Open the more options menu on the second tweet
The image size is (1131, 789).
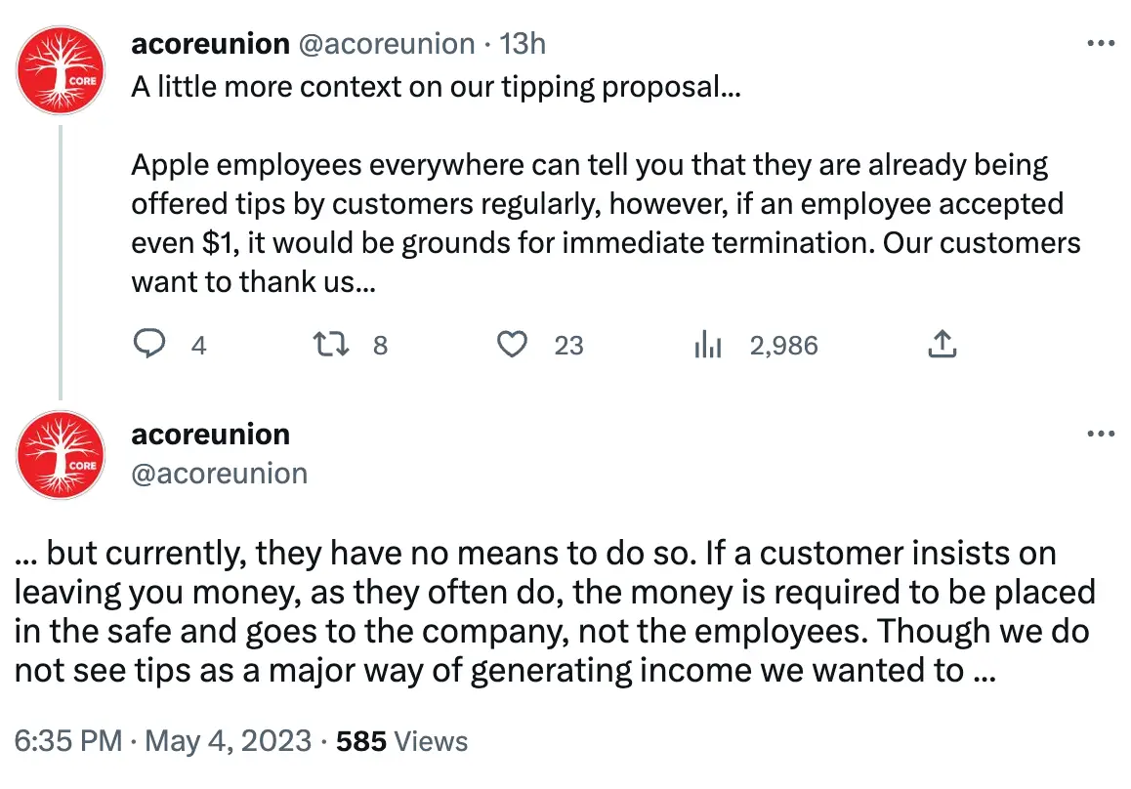click(x=1101, y=433)
